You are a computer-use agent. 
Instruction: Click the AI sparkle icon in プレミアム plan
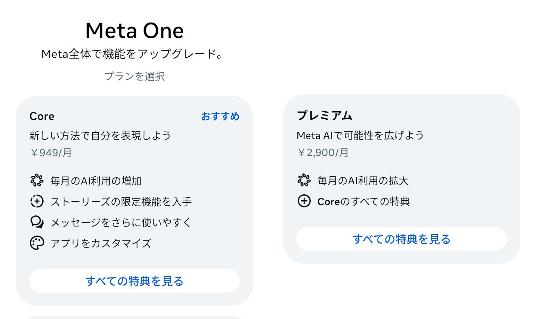tap(304, 180)
